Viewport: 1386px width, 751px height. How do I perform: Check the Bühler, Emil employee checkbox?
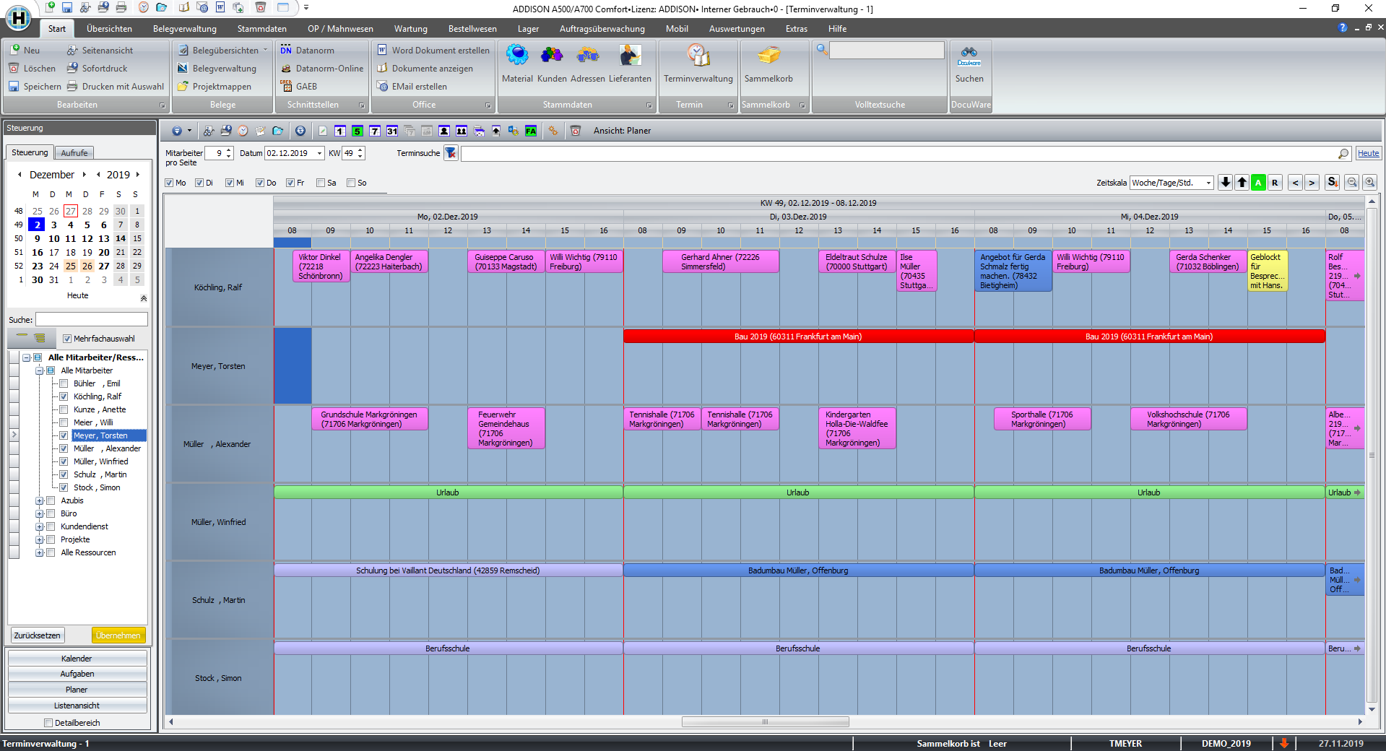point(64,383)
